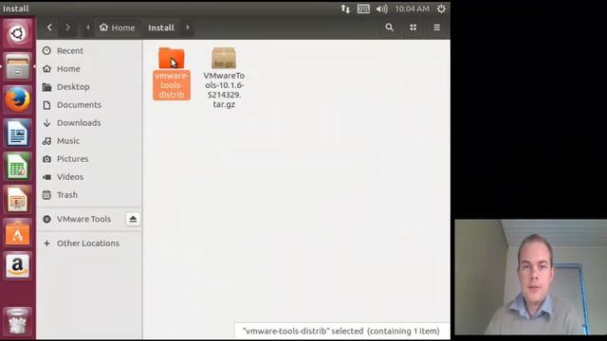Viewport: 607px width, 341px height.
Task: Click the VMwareTools-10.1.6-5214329.tar.gz file name
Action: tap(224, 90)
